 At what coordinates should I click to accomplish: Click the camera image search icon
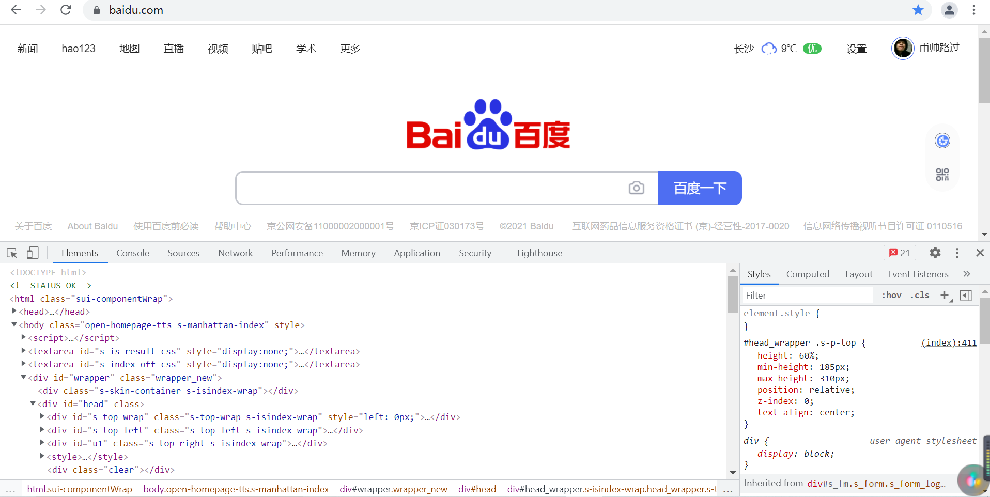[637, 188]
